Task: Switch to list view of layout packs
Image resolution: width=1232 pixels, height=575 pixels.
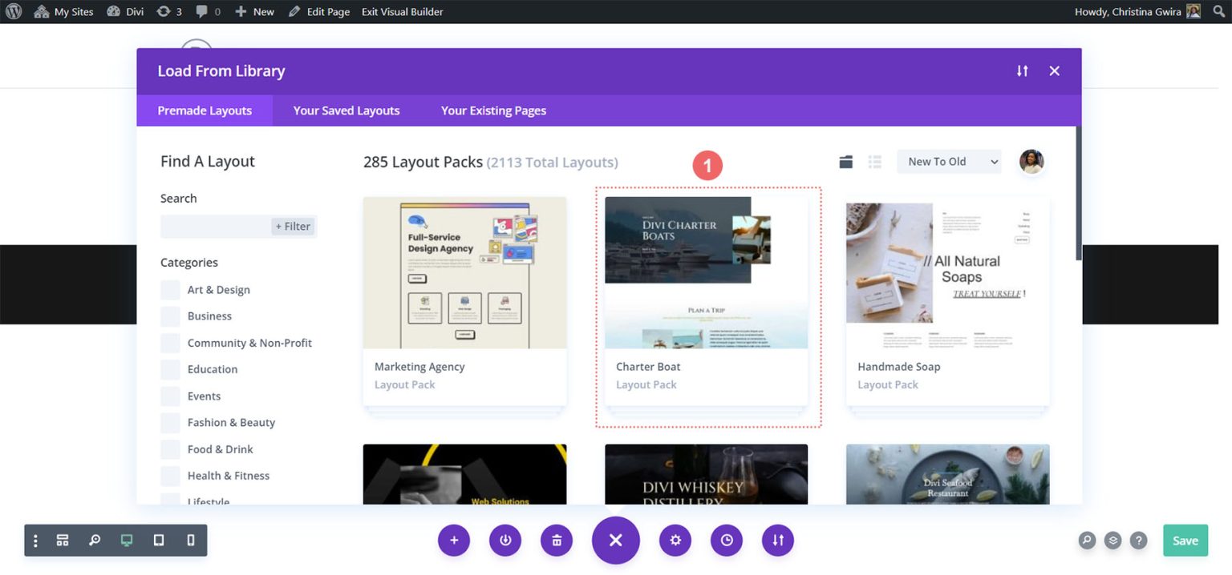Action: (875, 161)
